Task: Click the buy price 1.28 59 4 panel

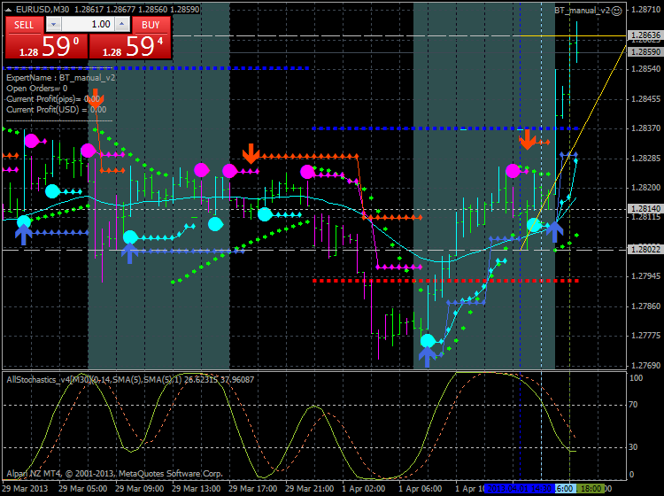Action: click(x=130, y=46)
